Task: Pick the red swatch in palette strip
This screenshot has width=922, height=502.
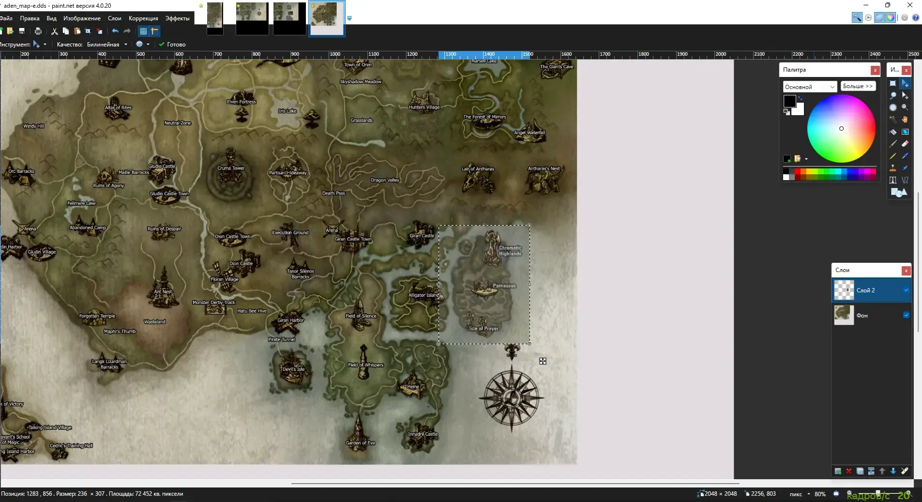Action: (797, 171)
